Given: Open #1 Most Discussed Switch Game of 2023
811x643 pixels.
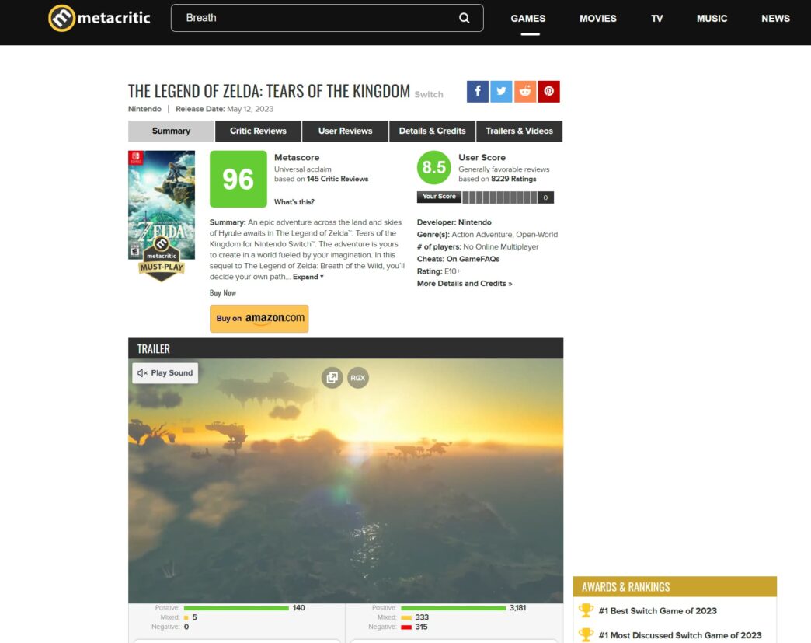Looking at the screenshot, I should [x=680, y=635].
